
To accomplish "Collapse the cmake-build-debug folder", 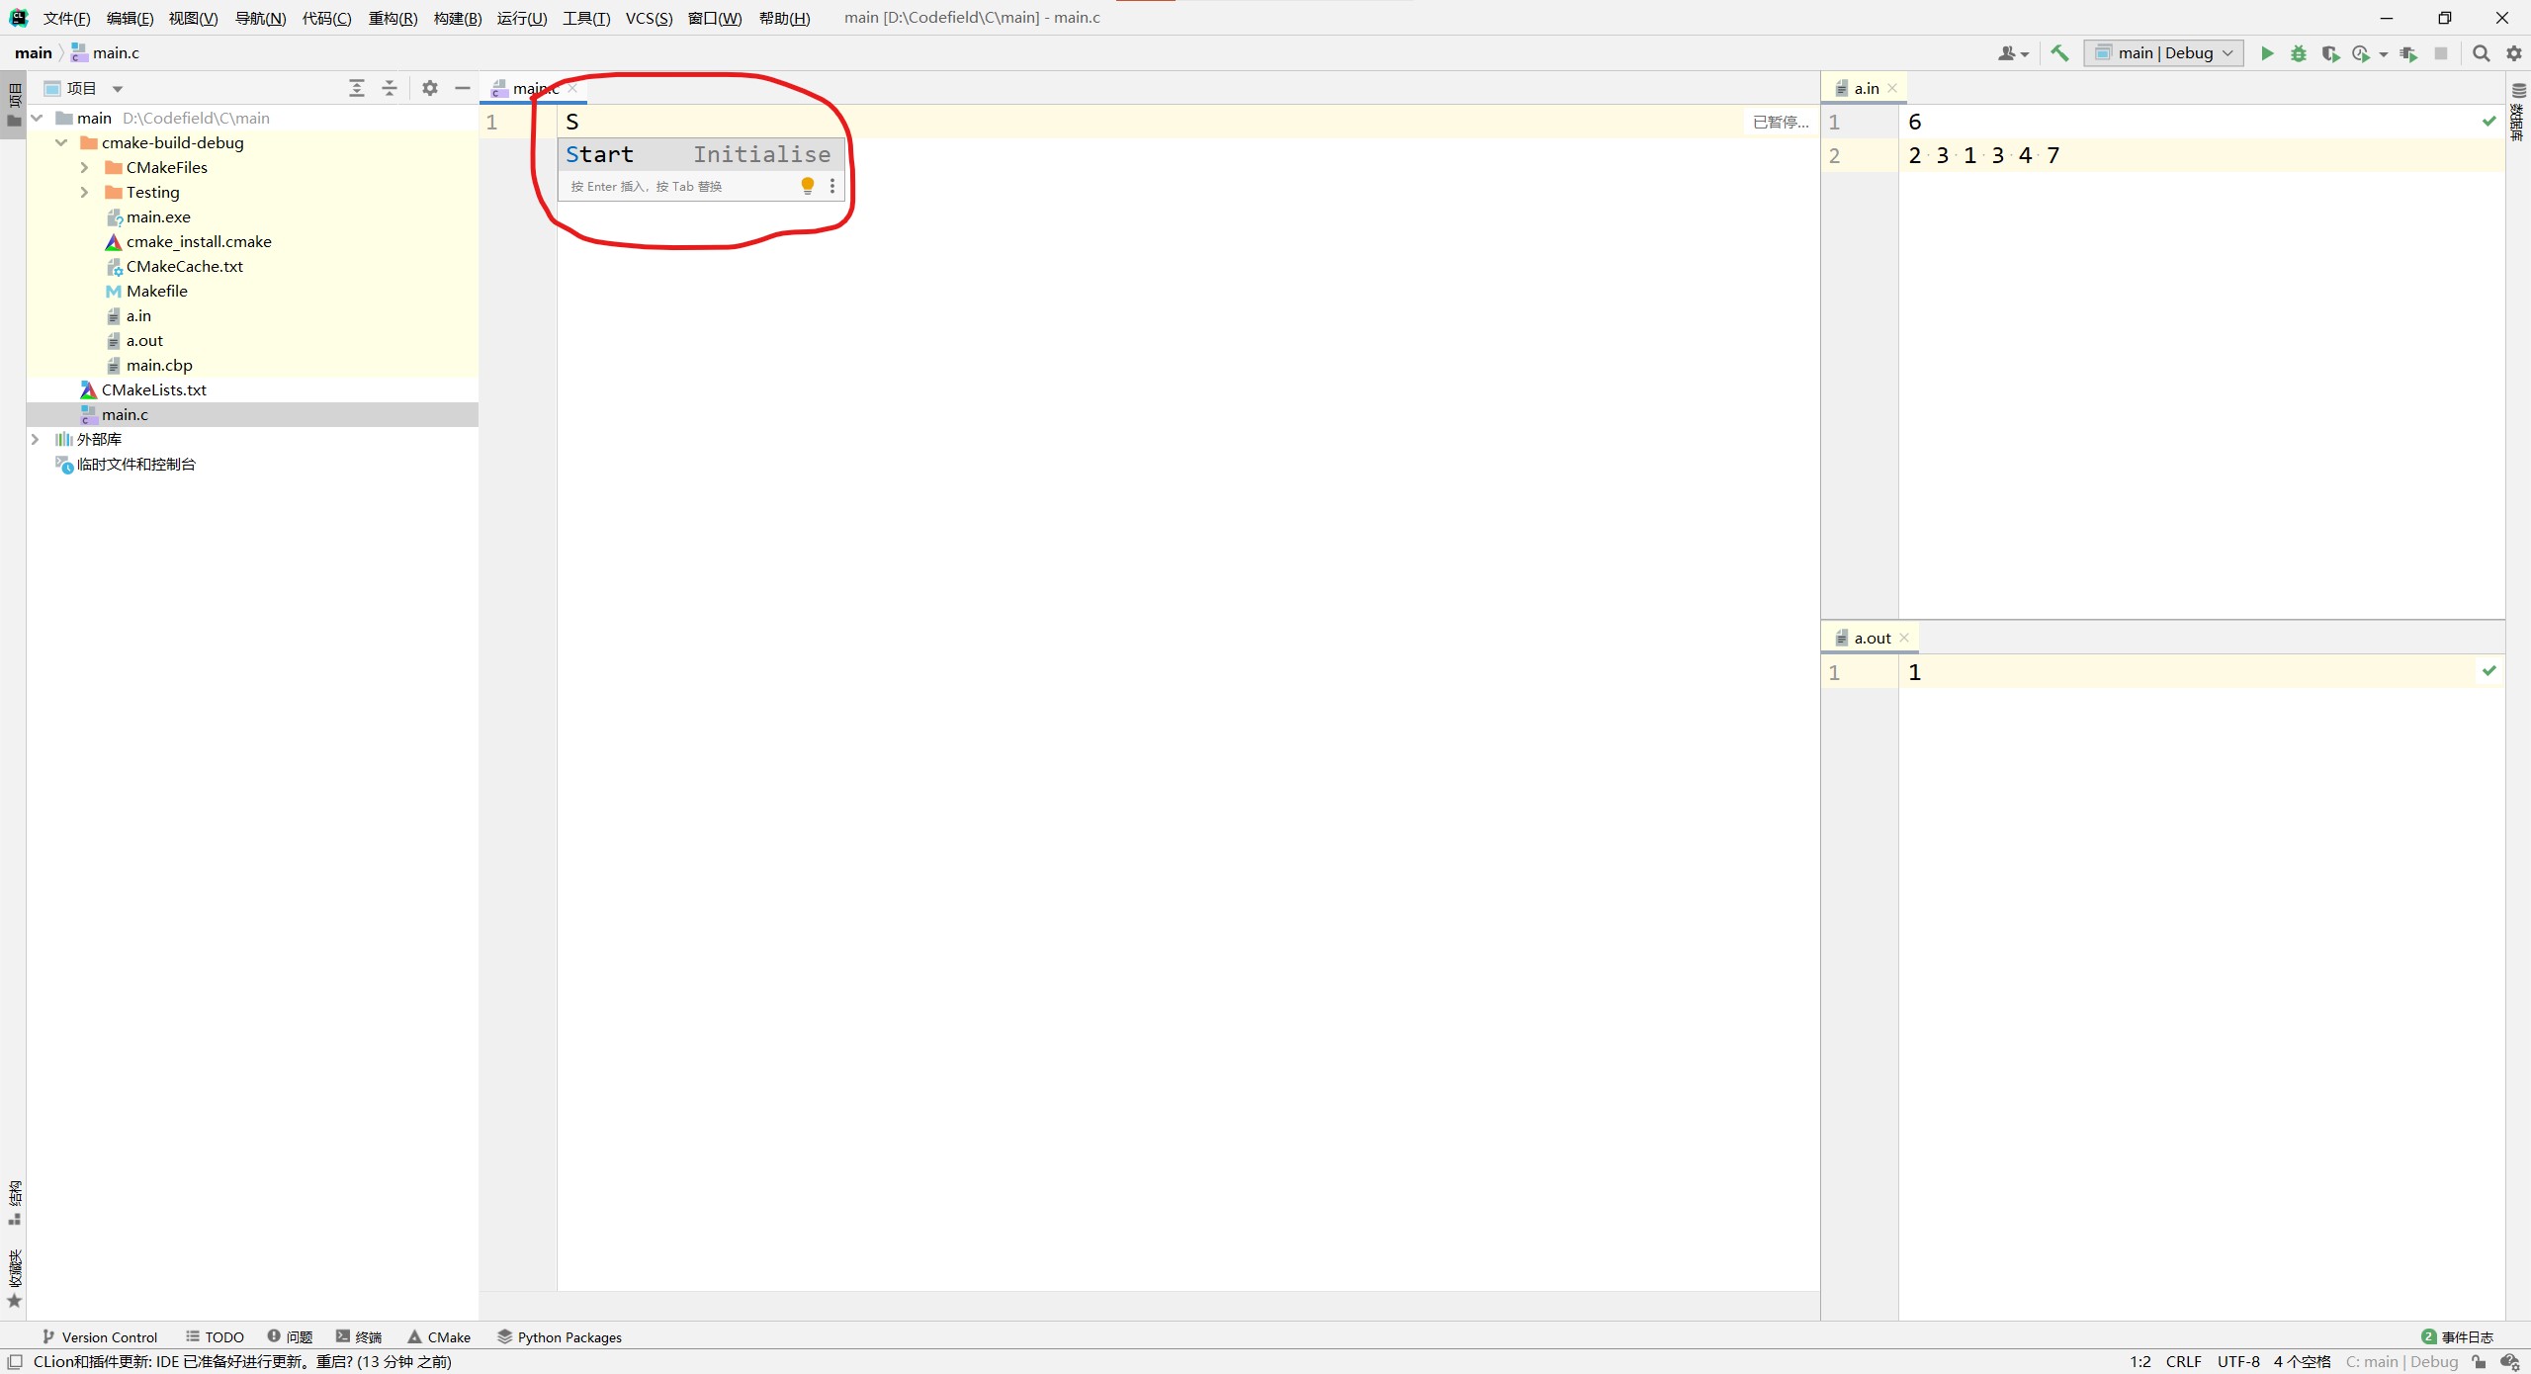I will (61, 142).
